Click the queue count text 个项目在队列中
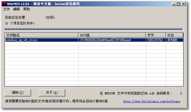191x112 pixels. point(20,23)
